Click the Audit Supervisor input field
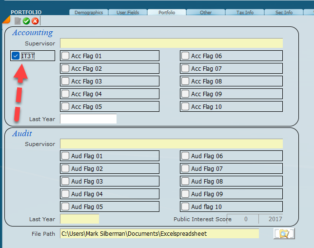The width and height of the screenshot is (314, 248). [x=171, y=144]
